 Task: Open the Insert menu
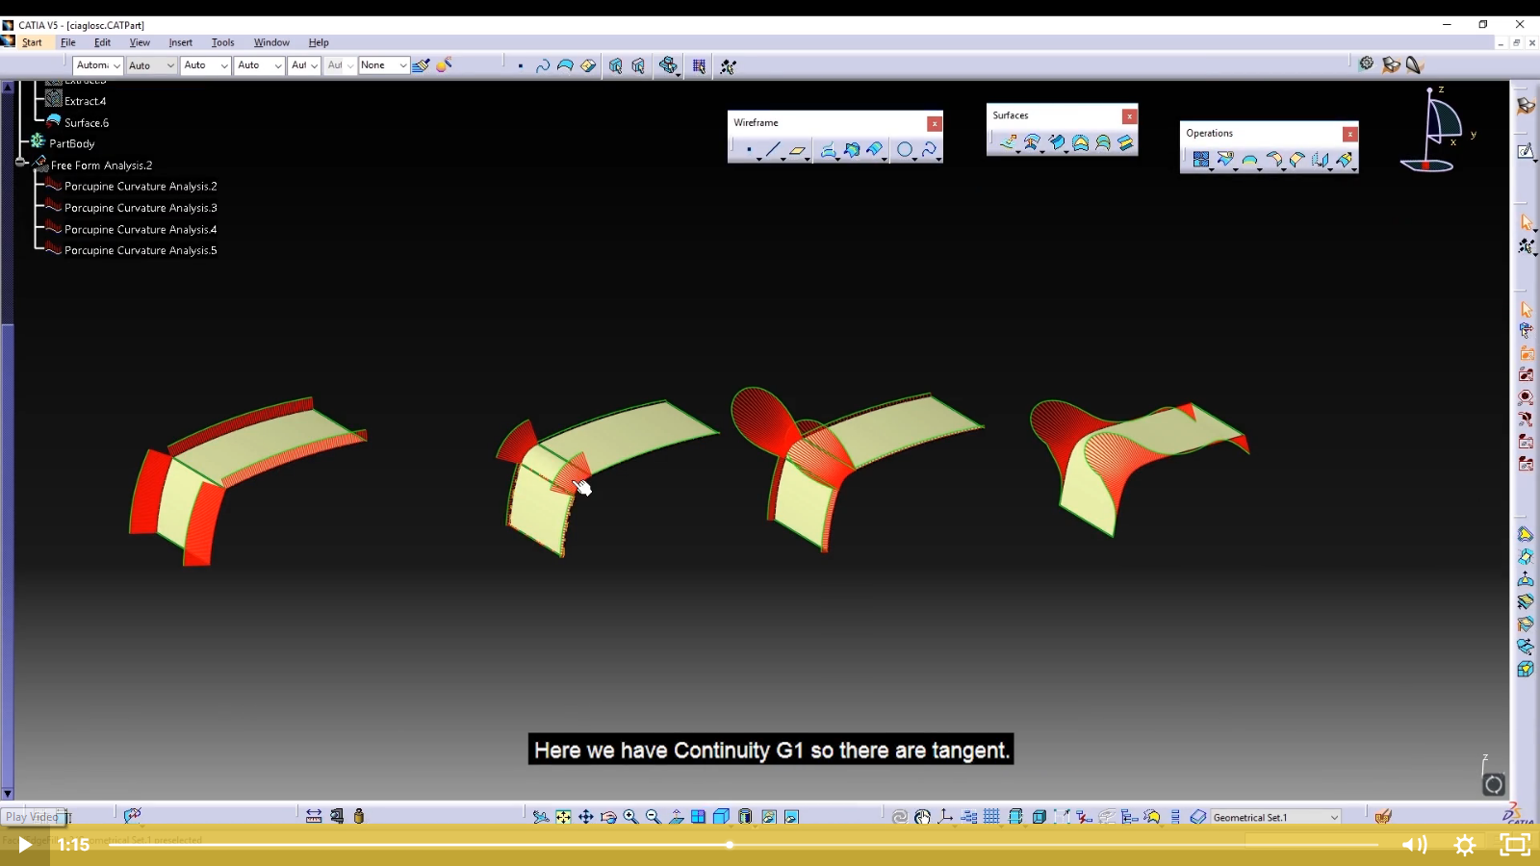(180, 42)
